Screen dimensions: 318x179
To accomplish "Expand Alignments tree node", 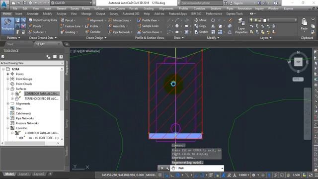I will [x=8, y=103].
